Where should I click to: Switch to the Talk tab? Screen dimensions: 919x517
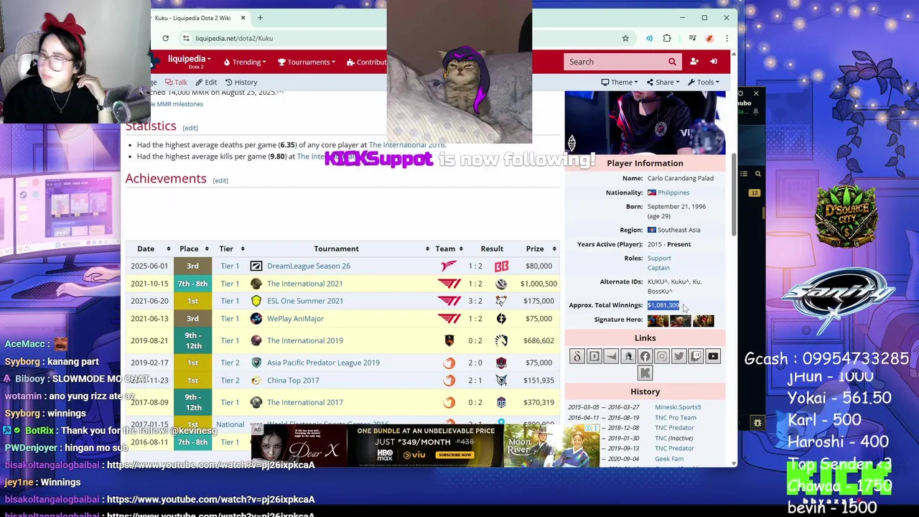tap(176, 82)
